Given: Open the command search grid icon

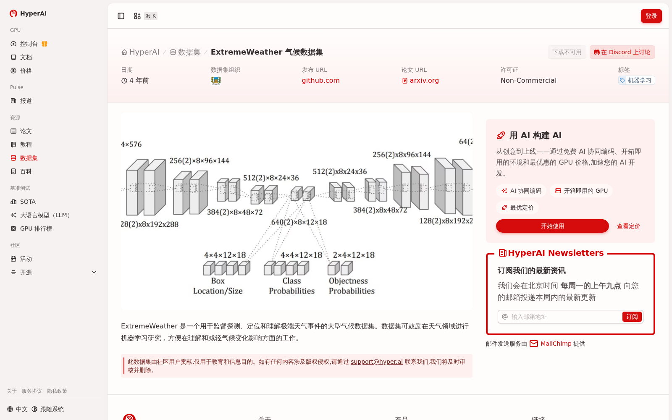Looking at the screenshot, I should click(x=137, y=16).
